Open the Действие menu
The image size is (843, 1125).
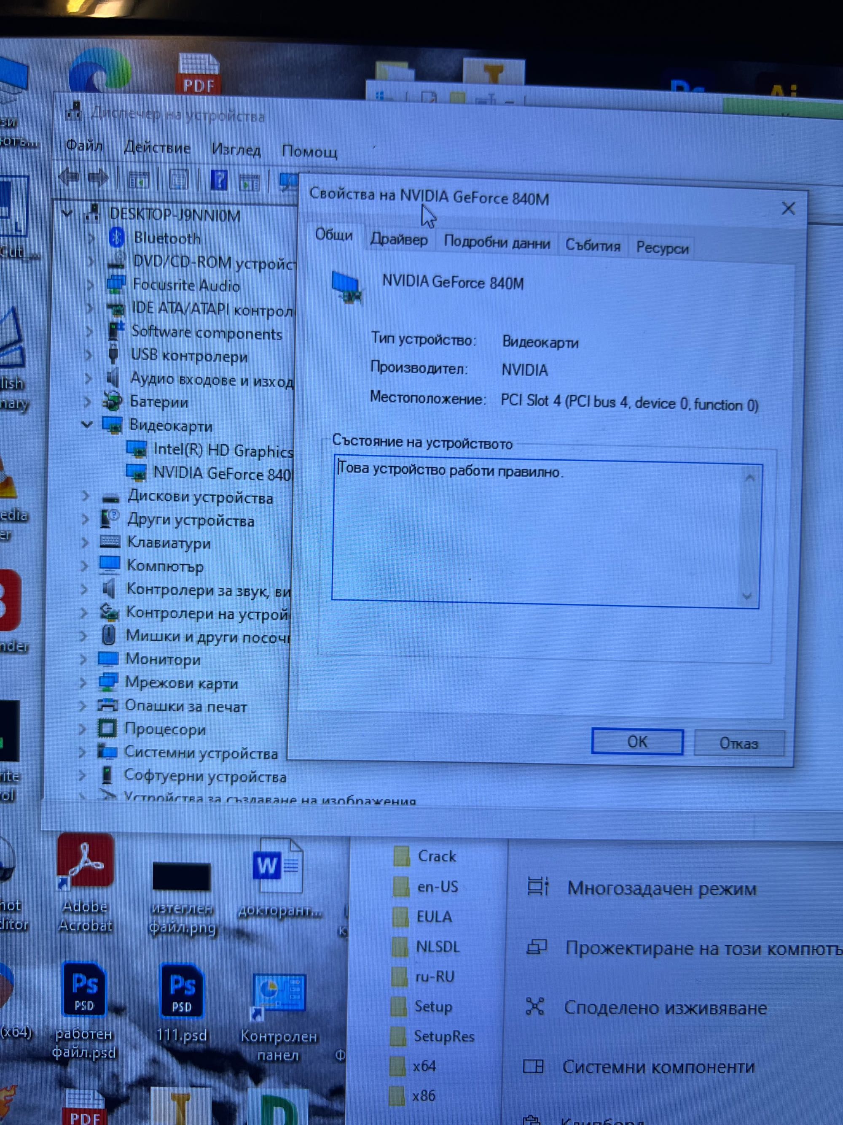[157, 148]
